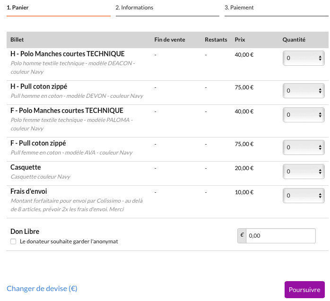Go to the 3. Paiement step

(239, 8)
